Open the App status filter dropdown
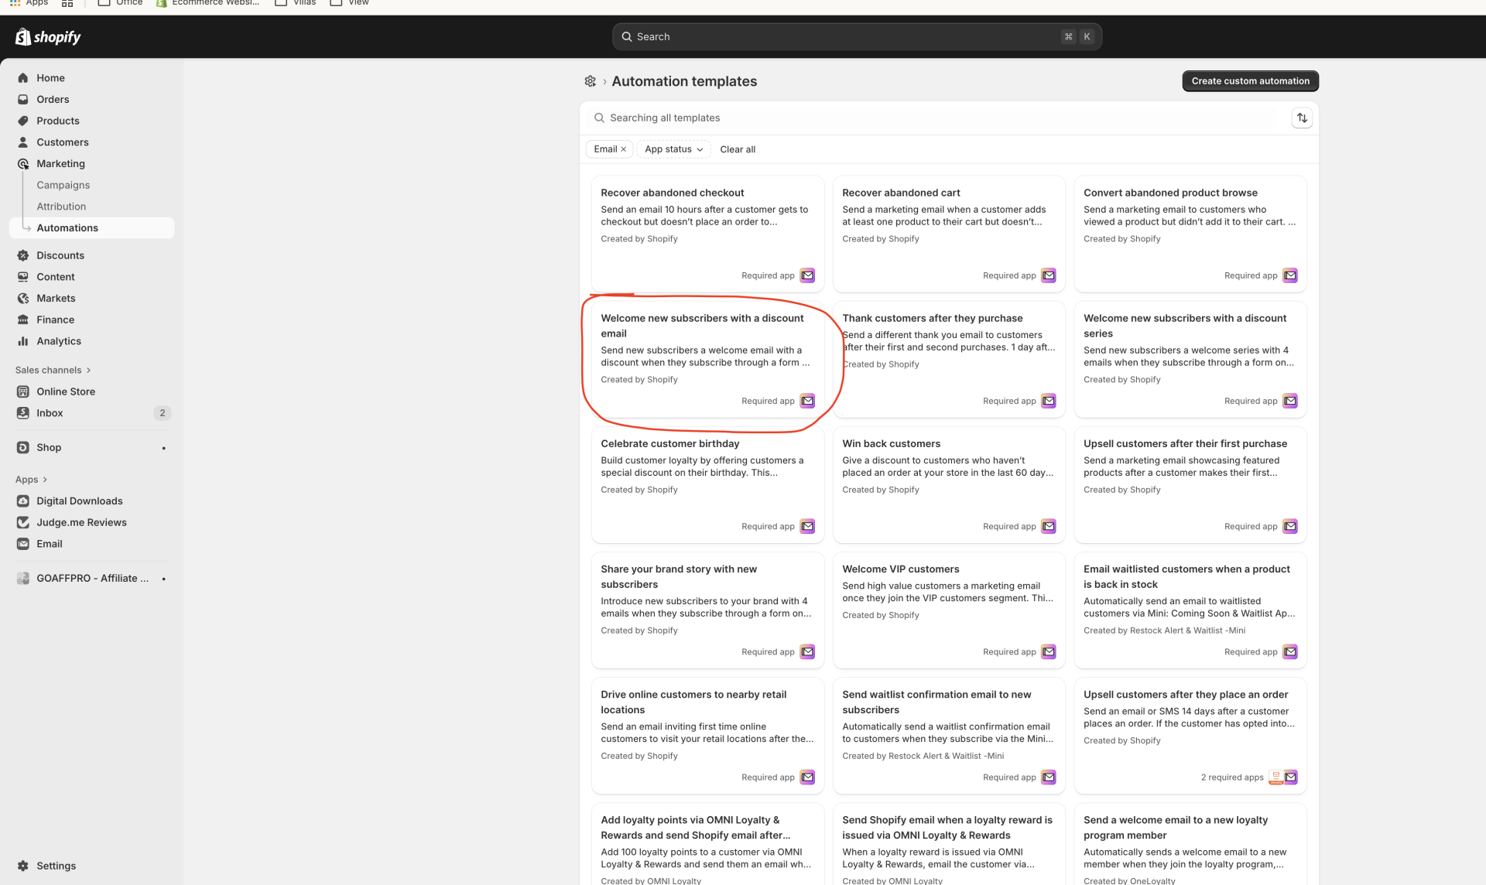1486x885 pixels. tap(673, 149)
